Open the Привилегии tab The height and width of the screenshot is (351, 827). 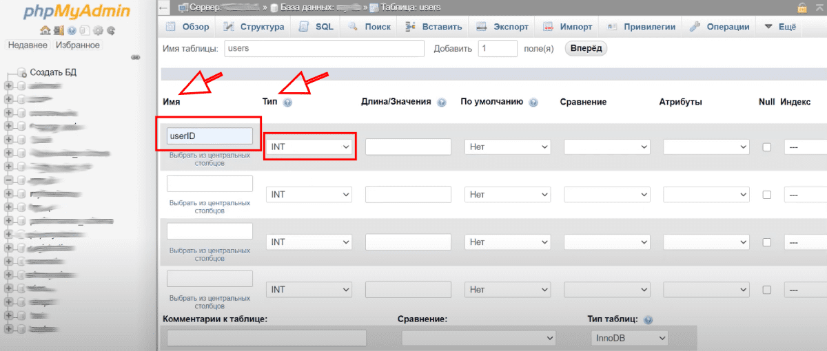[x=641, y=27]
